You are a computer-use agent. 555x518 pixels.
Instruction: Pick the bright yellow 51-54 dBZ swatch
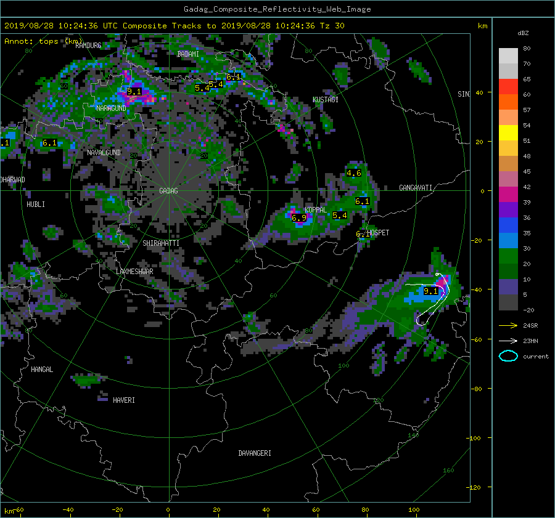508,132
